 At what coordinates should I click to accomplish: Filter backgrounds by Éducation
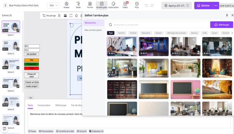(x=146, y=33)
